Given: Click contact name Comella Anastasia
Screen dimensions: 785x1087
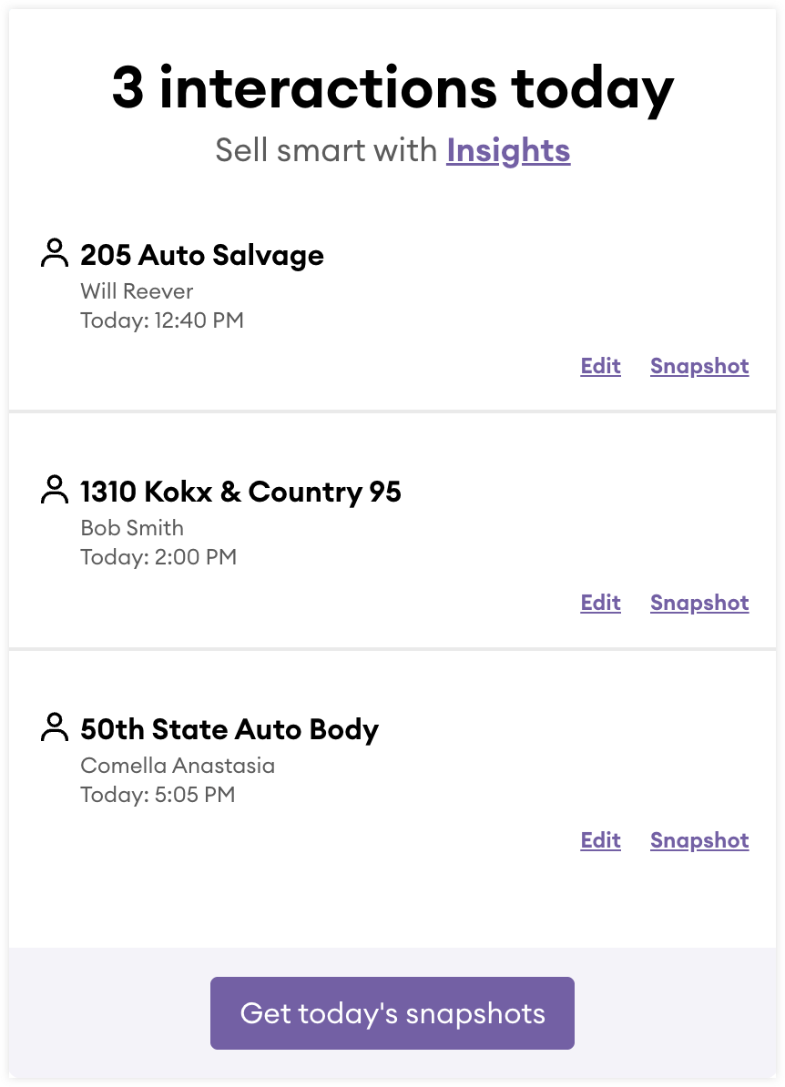Looking at the screenshot, I should tap(178, 766).
